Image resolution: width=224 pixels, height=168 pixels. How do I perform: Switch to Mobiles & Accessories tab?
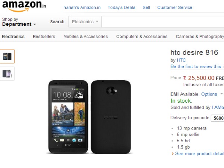[x=85, y=37]
